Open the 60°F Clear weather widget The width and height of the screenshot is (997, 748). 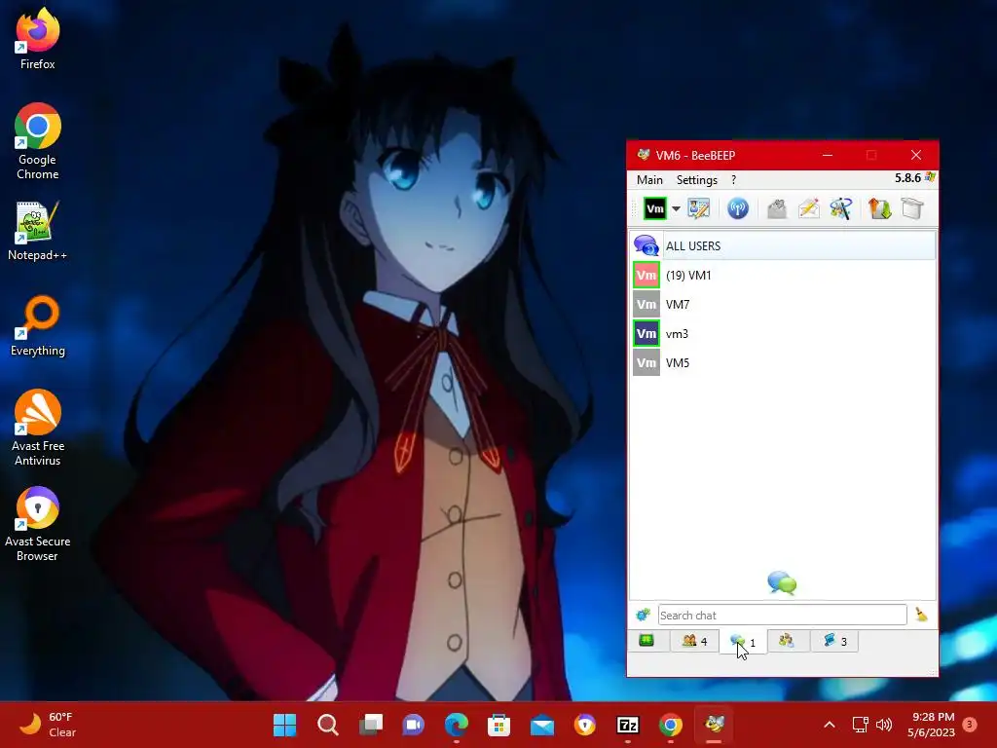(48, 725)
